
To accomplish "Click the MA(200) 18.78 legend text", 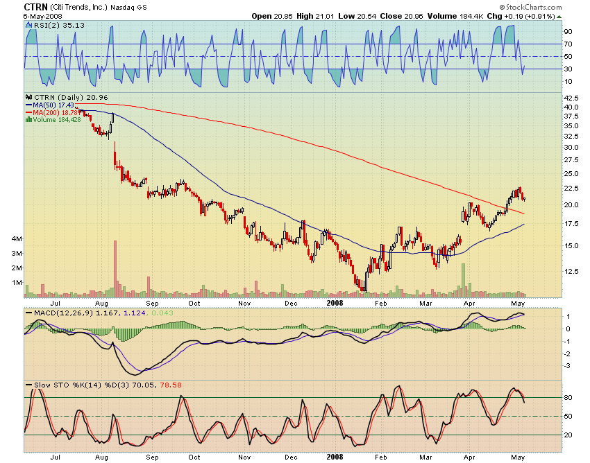I will click(x=56, y=112).
